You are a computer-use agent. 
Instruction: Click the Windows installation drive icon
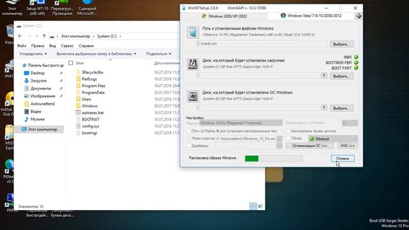193,96
